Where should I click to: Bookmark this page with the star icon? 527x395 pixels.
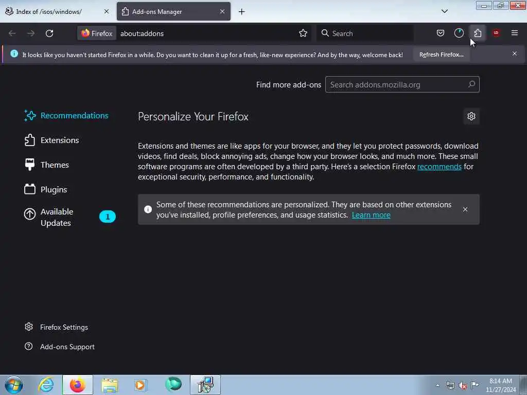[x=303, y=33]
